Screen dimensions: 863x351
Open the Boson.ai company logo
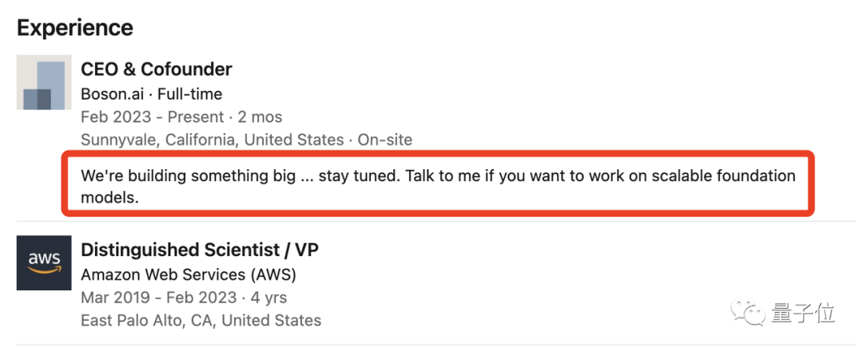(44, 82)
